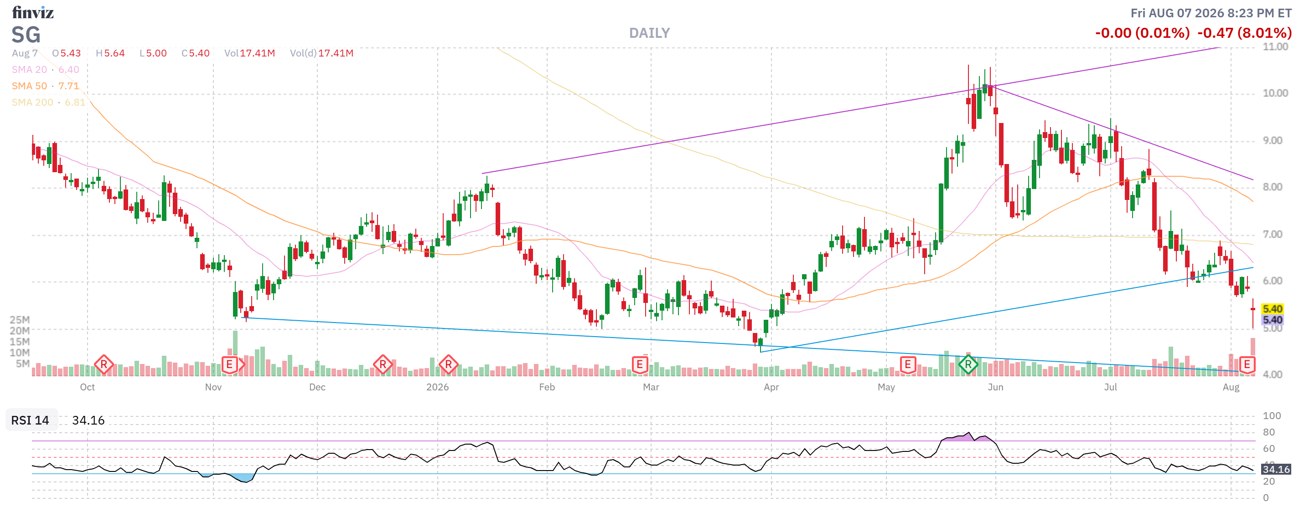1304x512 pixels.
Task: Click the RSI 14 indicator label
Action: click(31, 420)
